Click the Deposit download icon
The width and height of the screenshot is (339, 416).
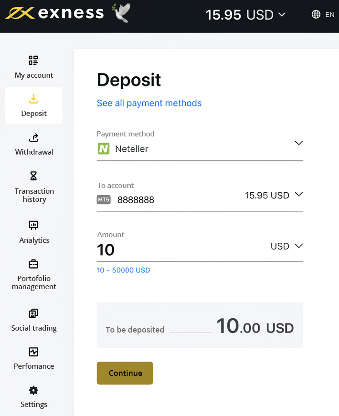pyautogui.click(x=33, y=99)
